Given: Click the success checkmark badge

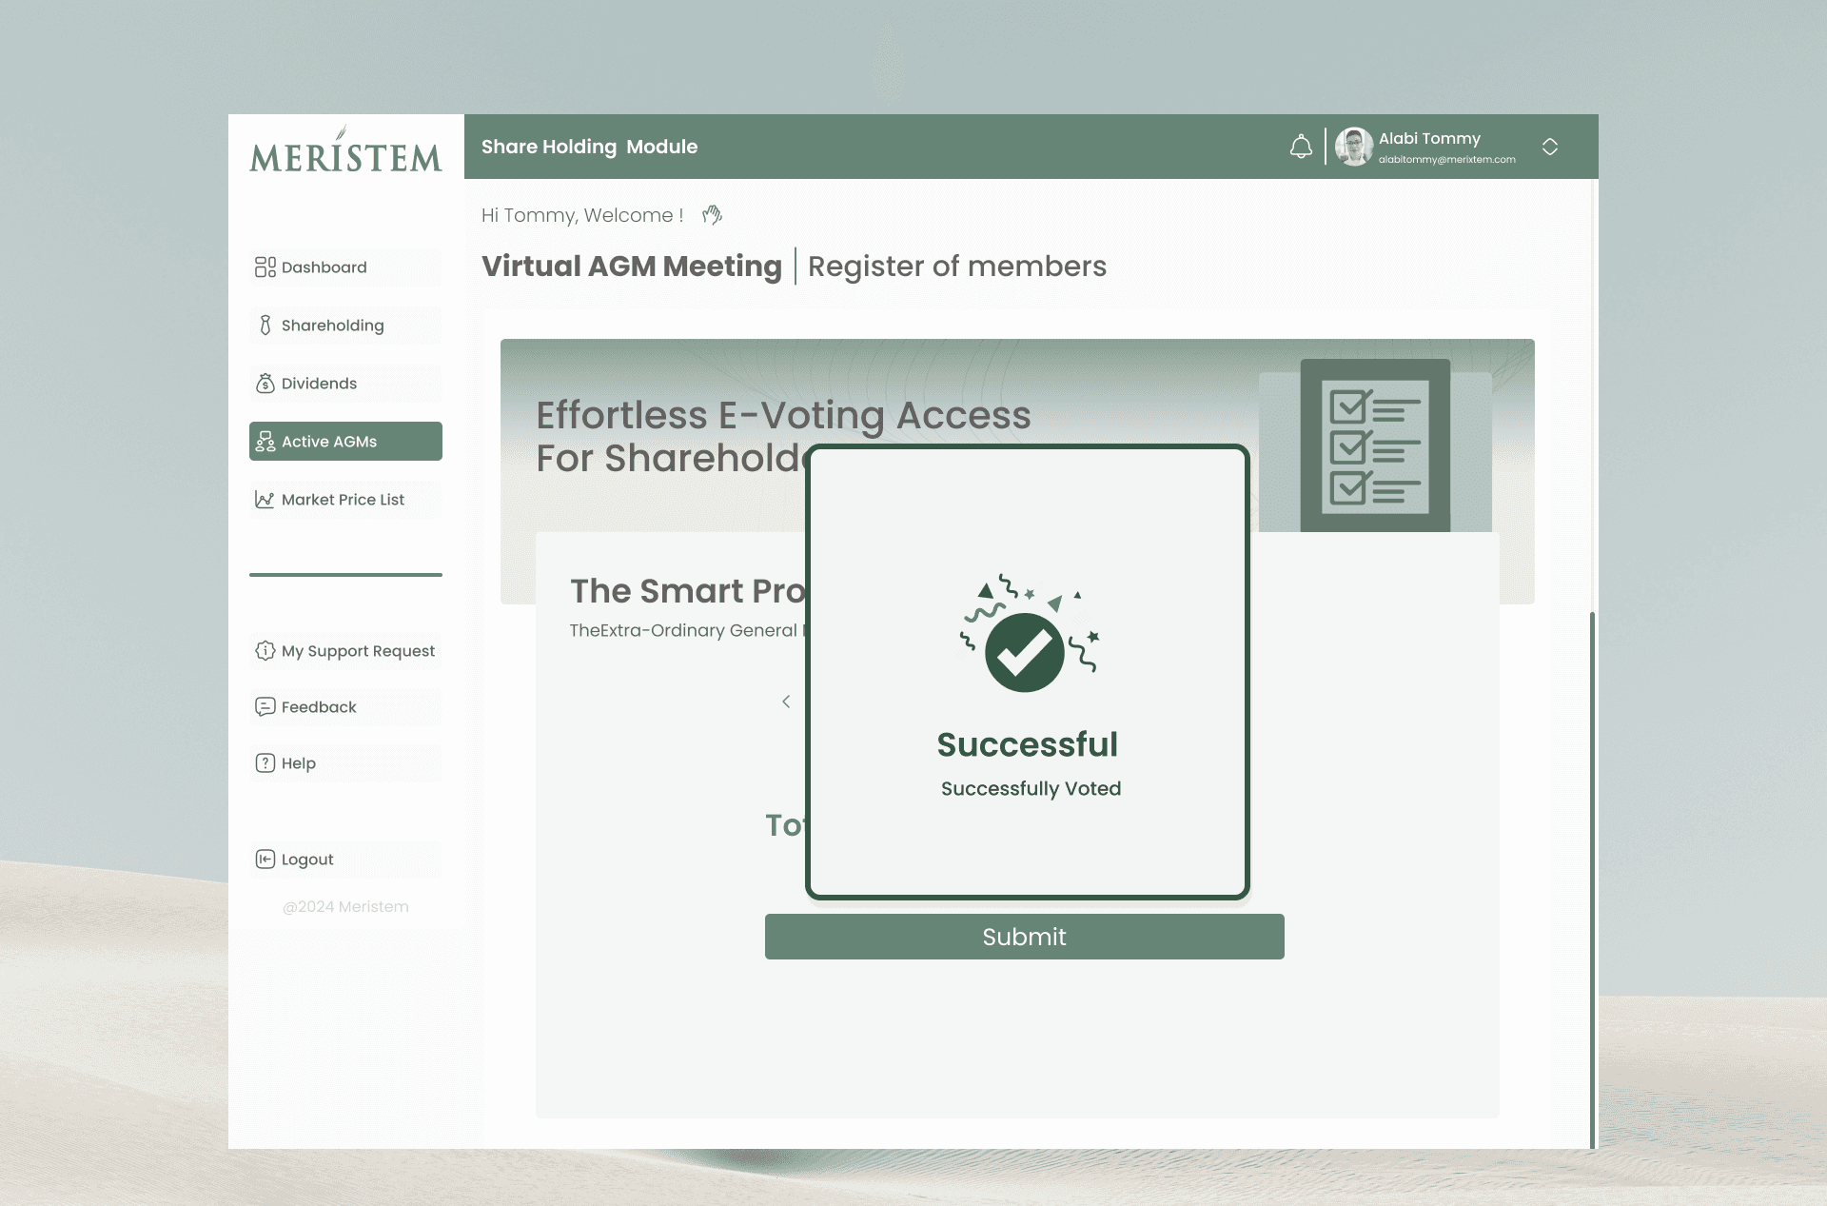Looking at the screenshot, I should [1025, 652].
